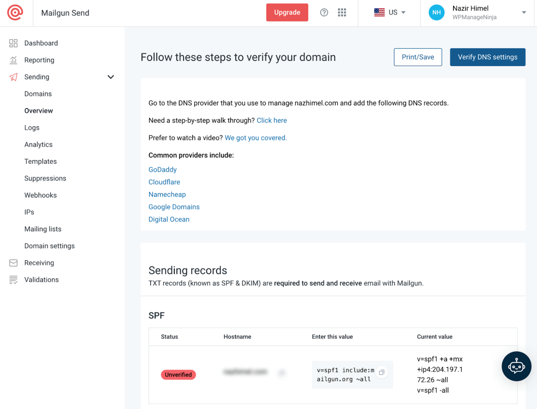Click the Validations icon in the sidebar

(13, 280)
